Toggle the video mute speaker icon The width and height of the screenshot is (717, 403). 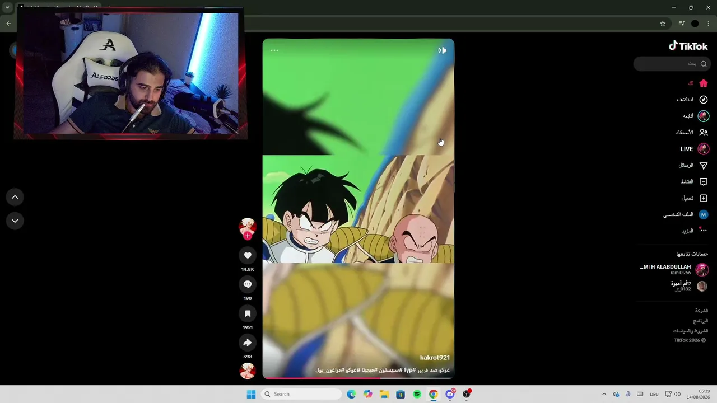coord(442,50)
